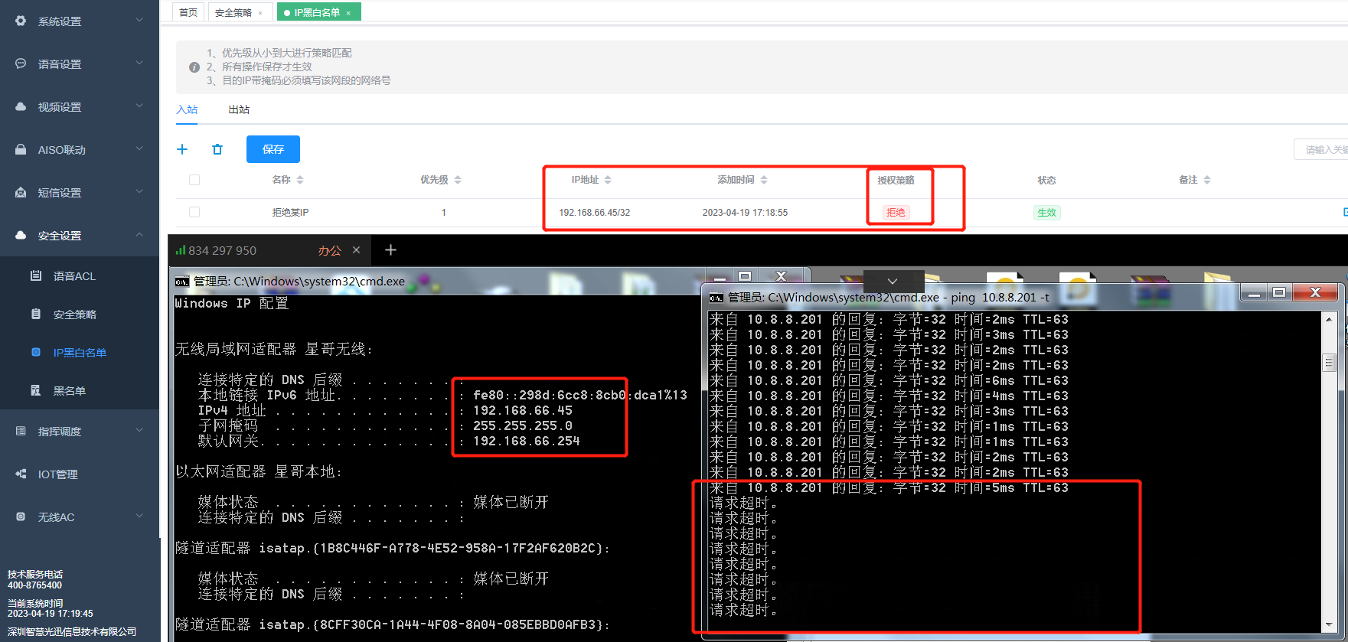Check the 拒绝某IP row checkbox
Image resolution: width=1348 pixels, height=642 pixels.
pyautogui.click(x=194, y=212)
